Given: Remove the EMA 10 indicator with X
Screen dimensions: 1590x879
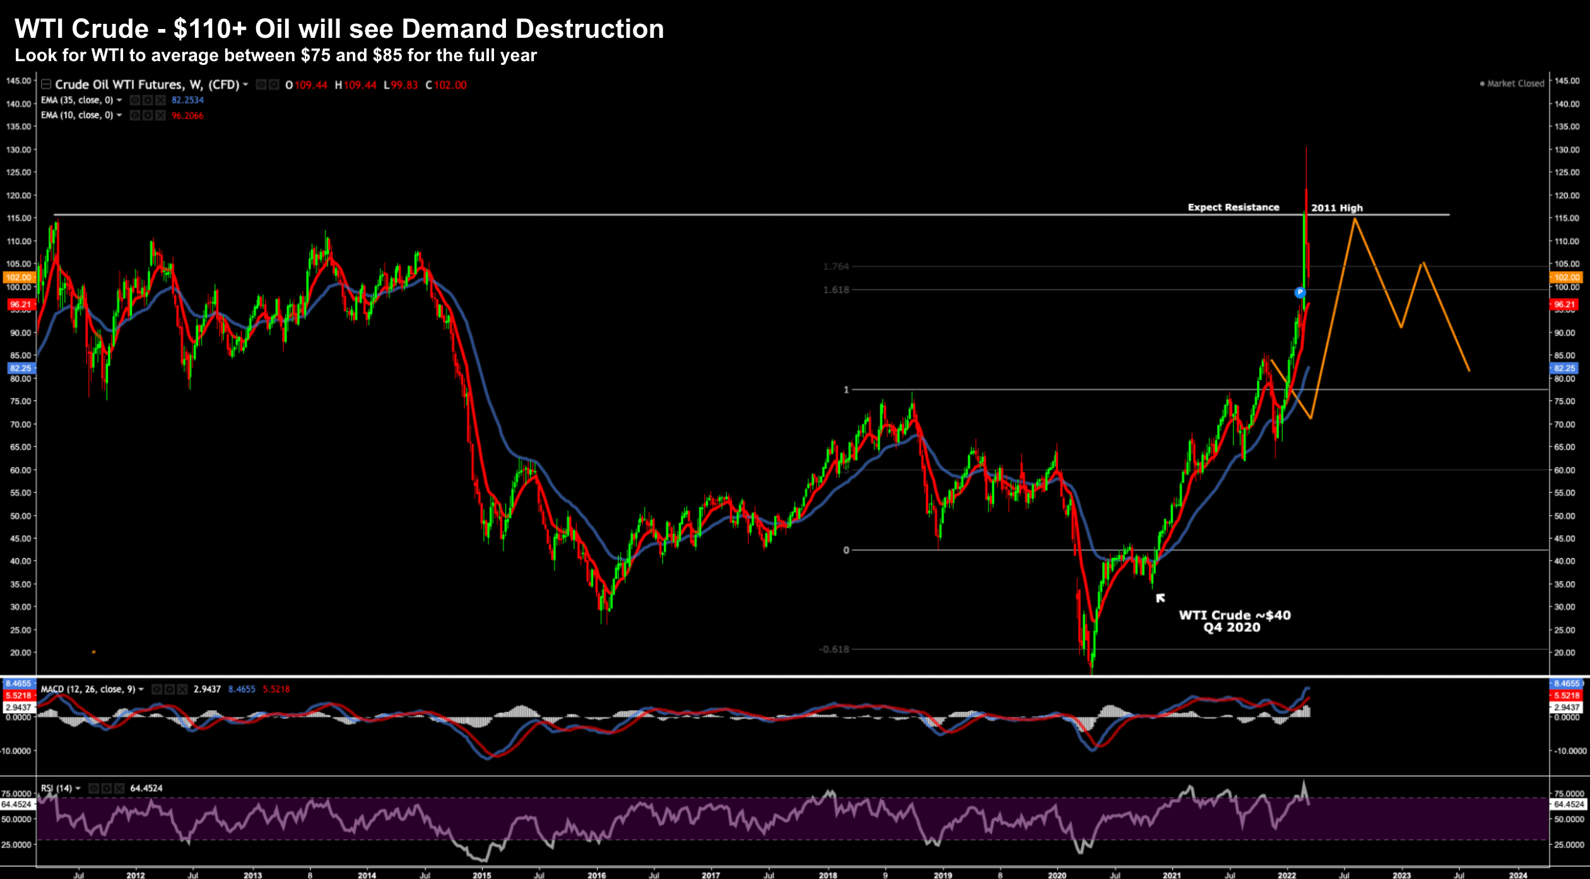Looking at the screenshot, I should (161, 115).
